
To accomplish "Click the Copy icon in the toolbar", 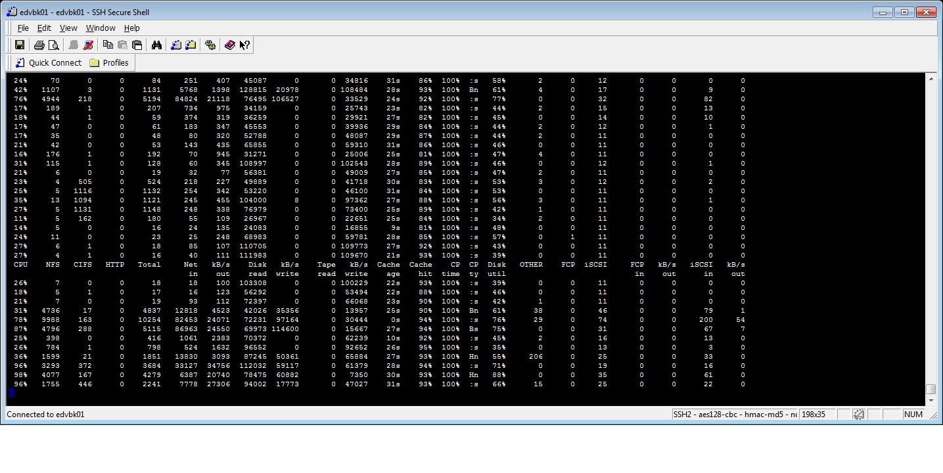I will click(108, 45).
